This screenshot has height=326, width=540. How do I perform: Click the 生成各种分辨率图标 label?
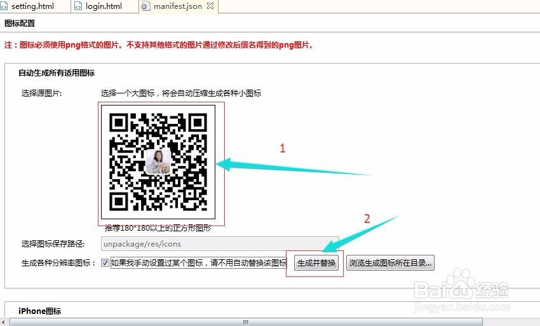point(58,263)
